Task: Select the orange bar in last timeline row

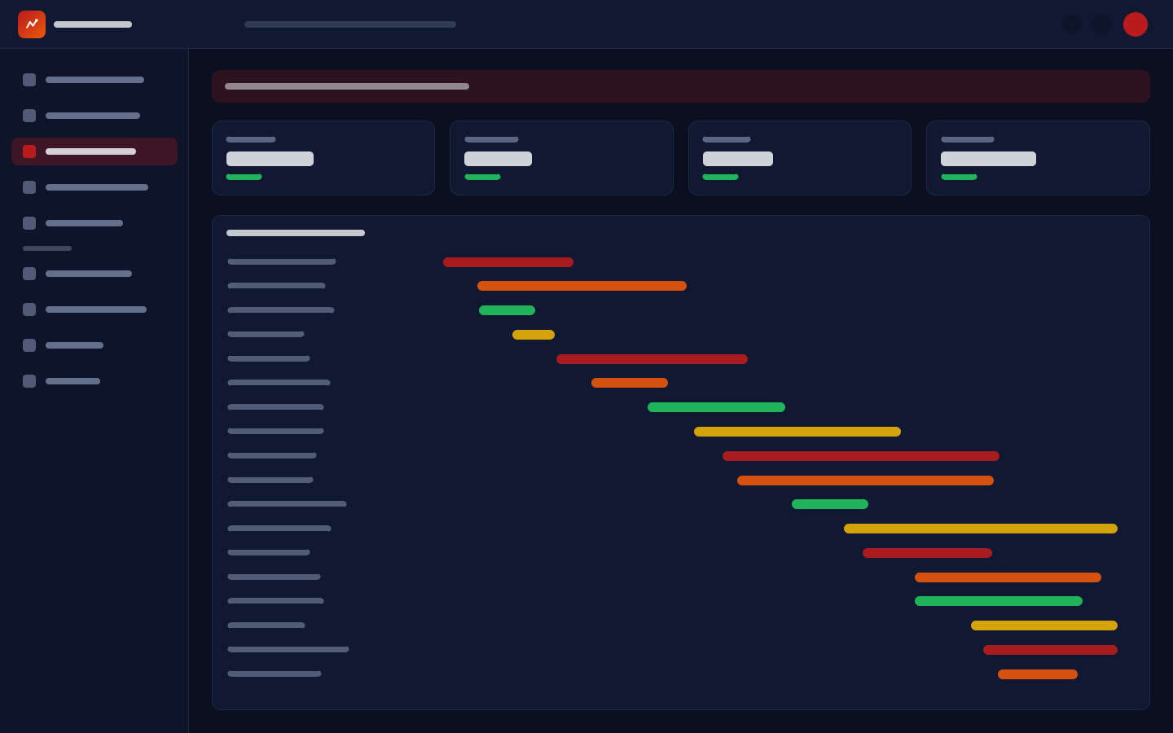Action: [1038, 674]
